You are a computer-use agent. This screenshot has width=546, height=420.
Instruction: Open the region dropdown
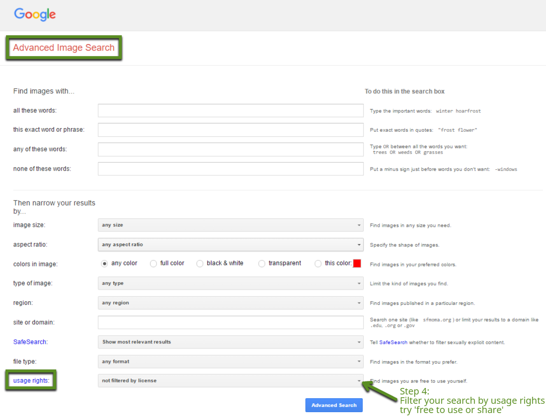point(230,303)
